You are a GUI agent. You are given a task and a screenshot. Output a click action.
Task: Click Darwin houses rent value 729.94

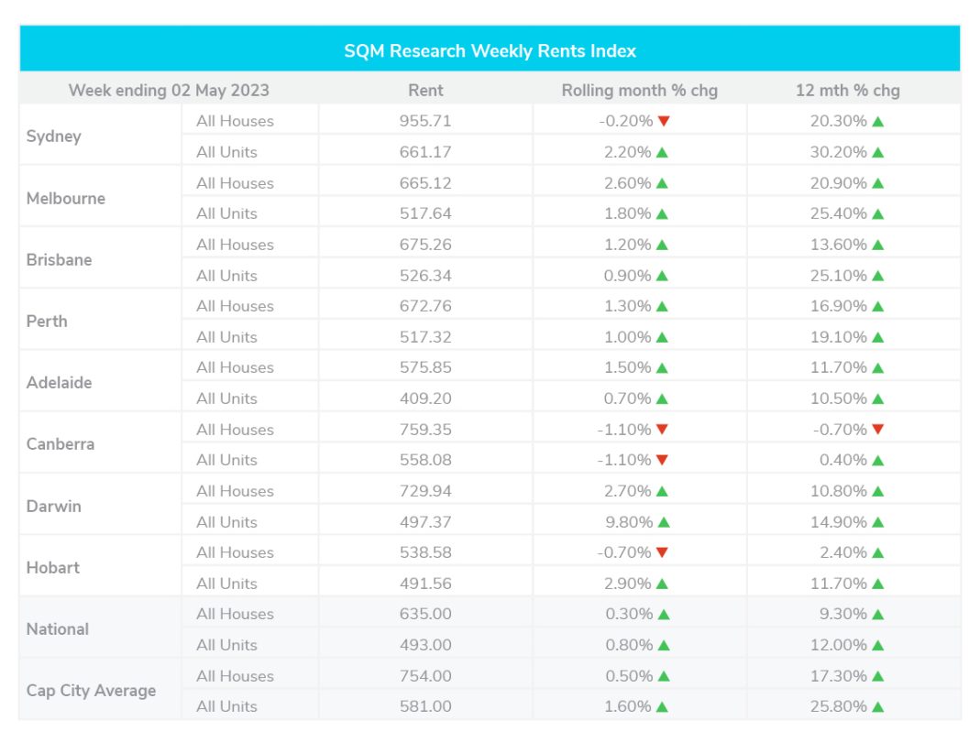click(425, 491)
